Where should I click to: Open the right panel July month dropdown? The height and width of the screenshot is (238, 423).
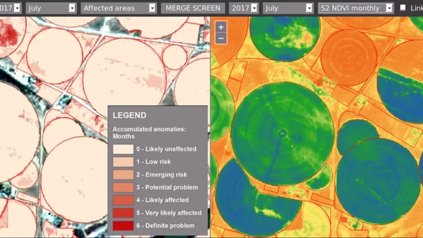click(288, 8)
